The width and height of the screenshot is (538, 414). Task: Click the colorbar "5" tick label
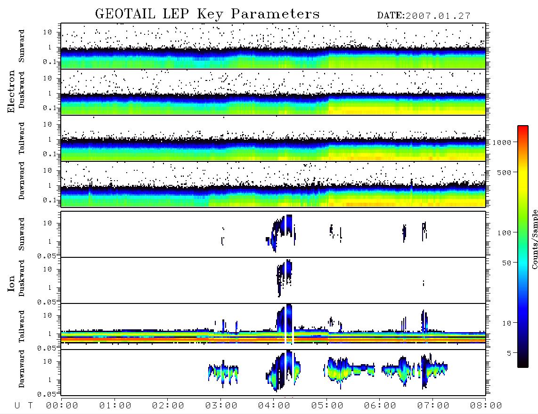pos(509,353)
